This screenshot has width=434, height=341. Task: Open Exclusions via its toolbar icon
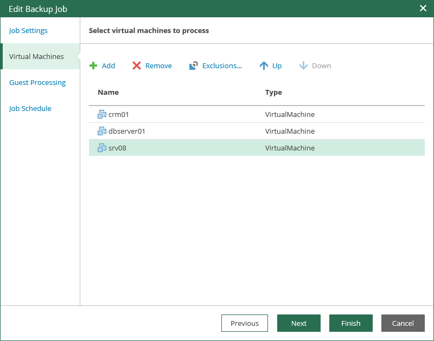[194, 65]
